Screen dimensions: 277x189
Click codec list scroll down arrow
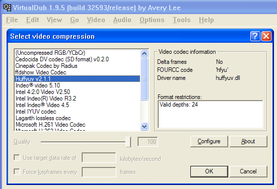pyautogui.click(x=145, y=126)
